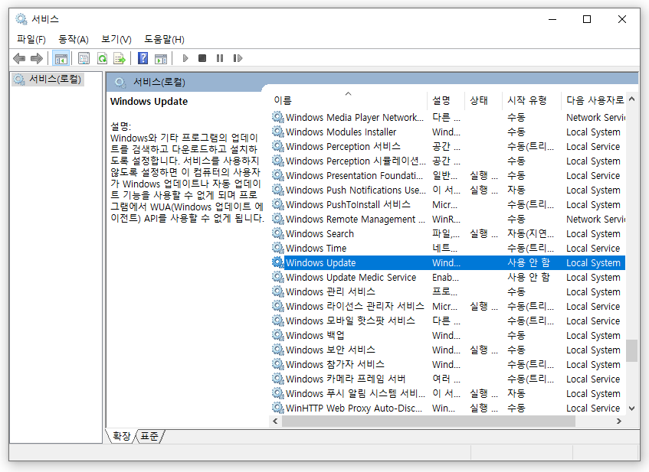
Task: Click gear icon of Windows Media Player Network row
Action: pos(277,117)
